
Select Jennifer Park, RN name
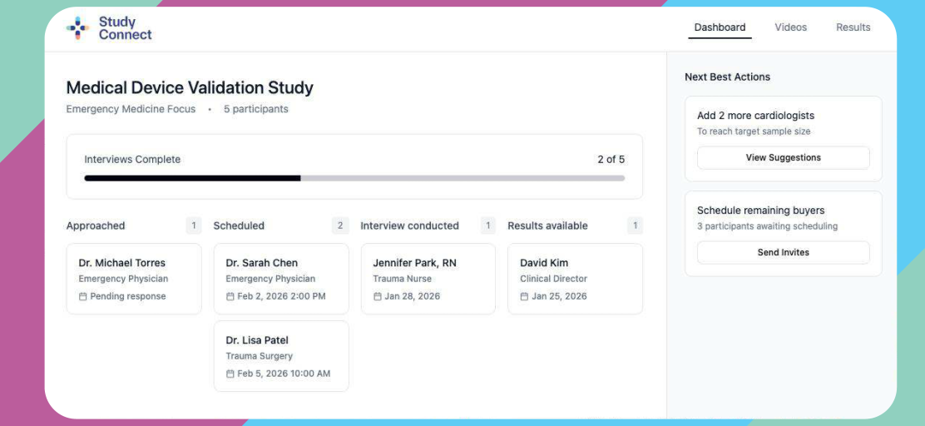[x=414, y=263]
